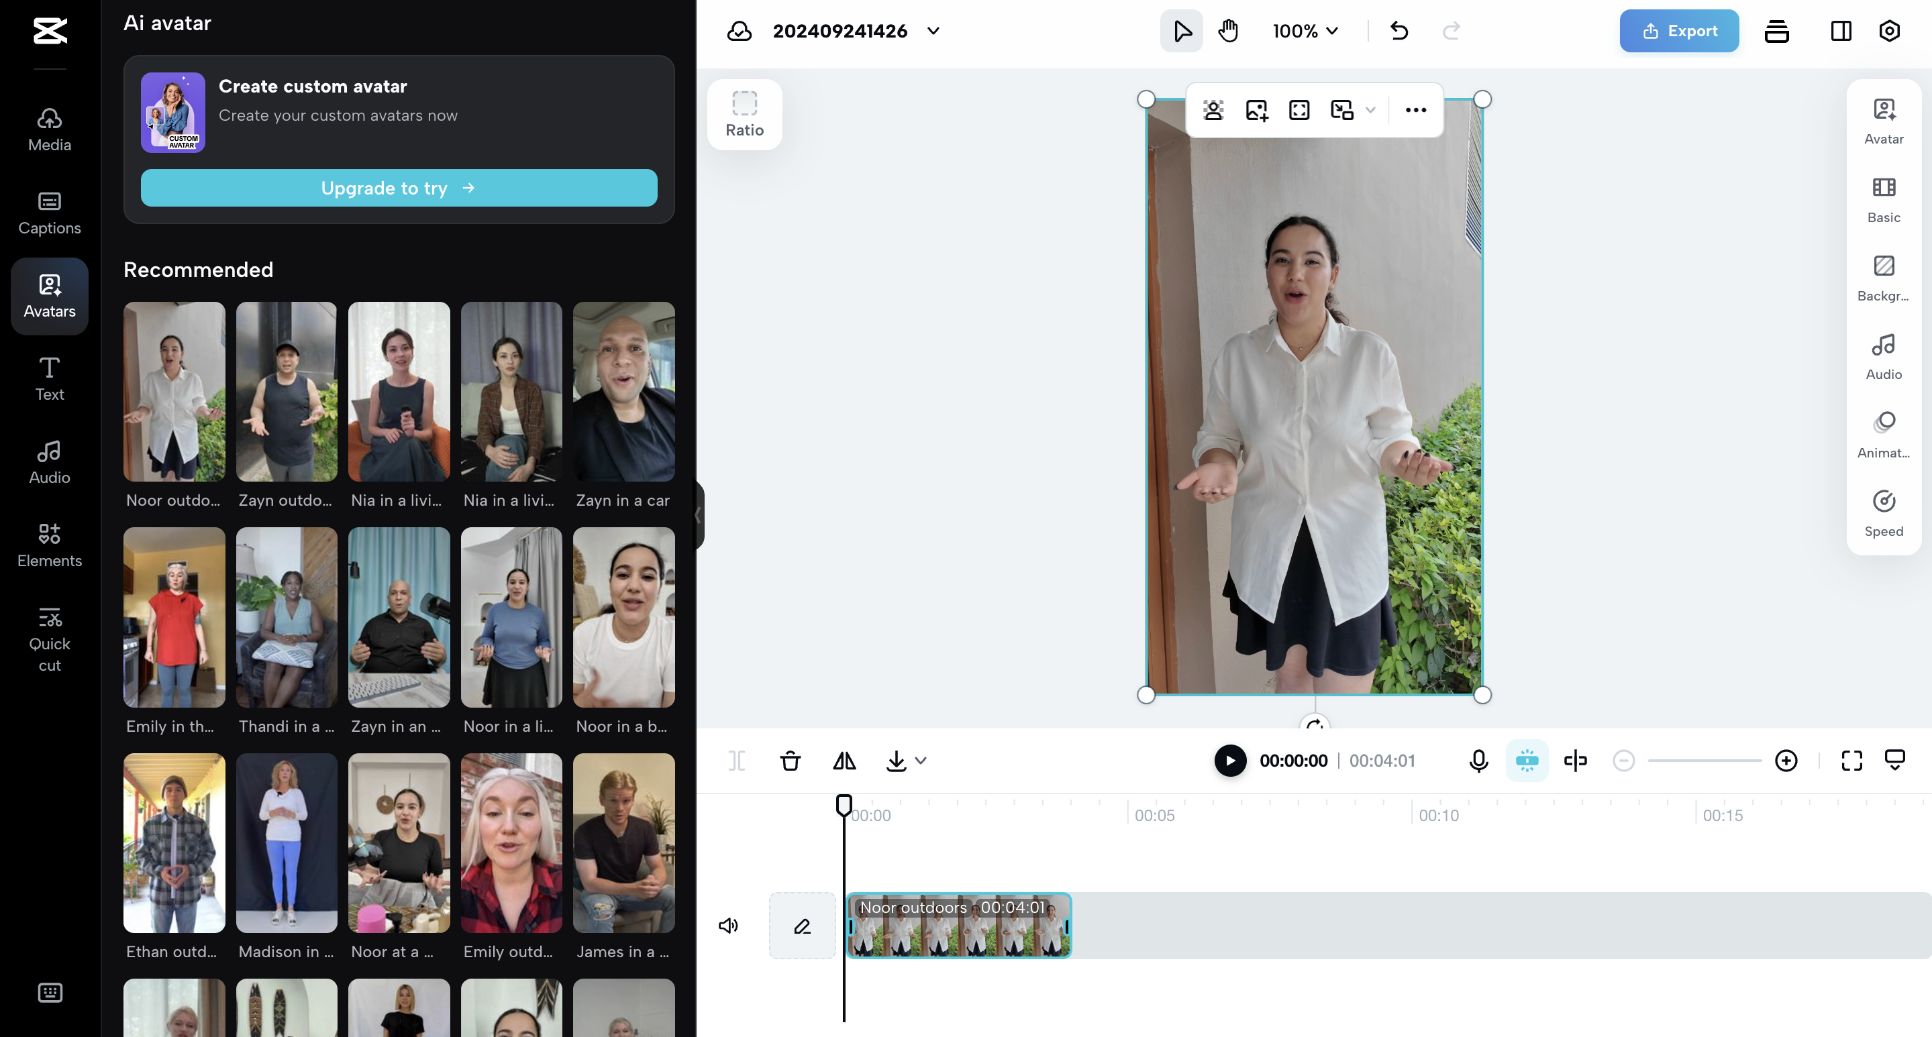The height and width of the screenshot is (1037, 1932).
Task: Toggle the timeline snapping magnet button
Action: [x=1526, y=761]
